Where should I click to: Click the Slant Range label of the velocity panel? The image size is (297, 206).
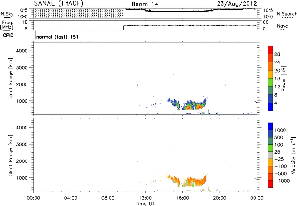click(10, 155)
